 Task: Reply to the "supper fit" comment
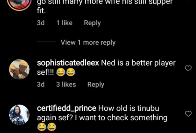tap(92, 23)
